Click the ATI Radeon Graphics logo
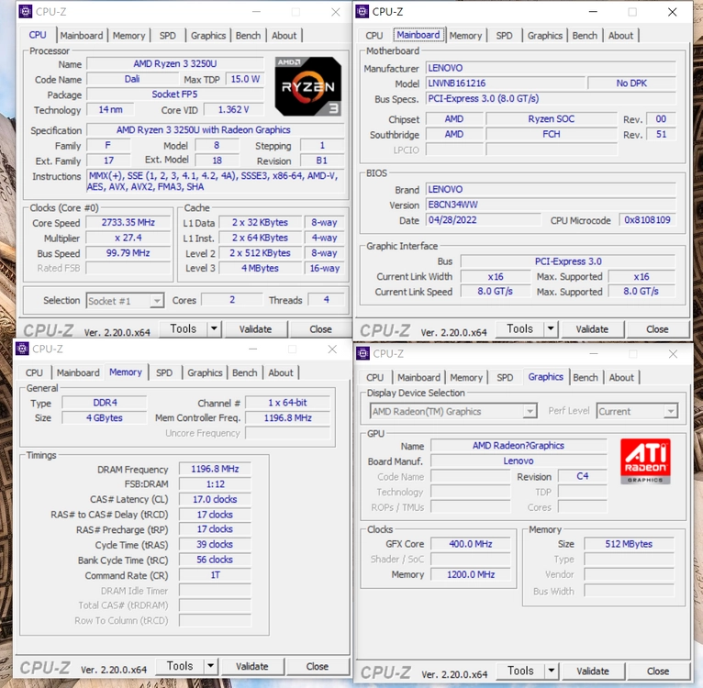The image size is (703, 688). point(645,461)
